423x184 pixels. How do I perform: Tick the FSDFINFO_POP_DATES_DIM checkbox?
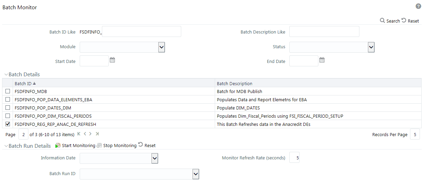pyautogui.click(x=8, y=108)
